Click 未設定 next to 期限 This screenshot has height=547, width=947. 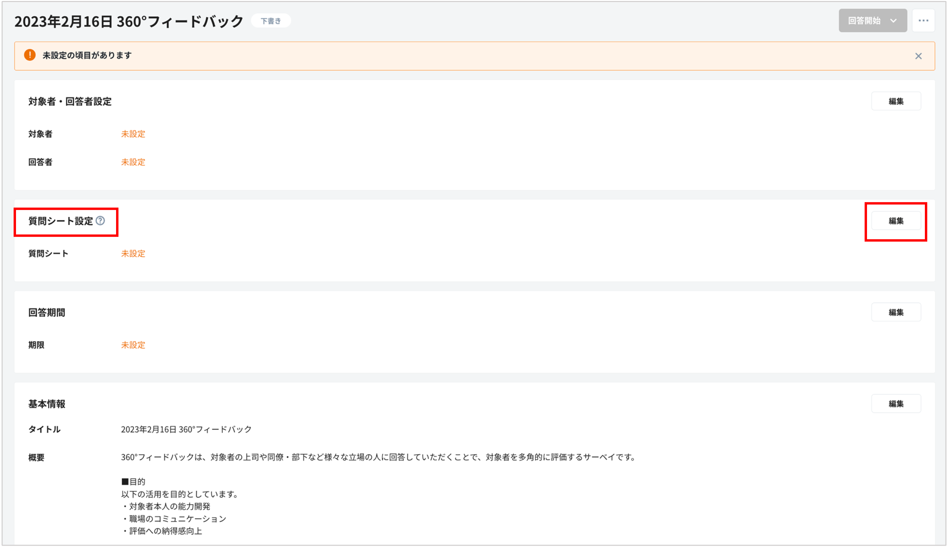pos(133,345)
